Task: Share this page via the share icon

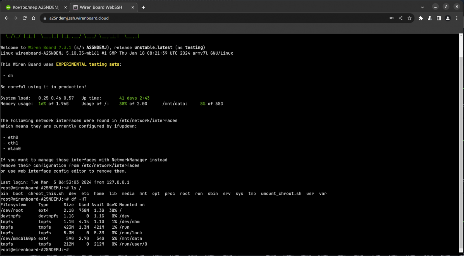Action: pyautogui.click(x=401, y=18)
